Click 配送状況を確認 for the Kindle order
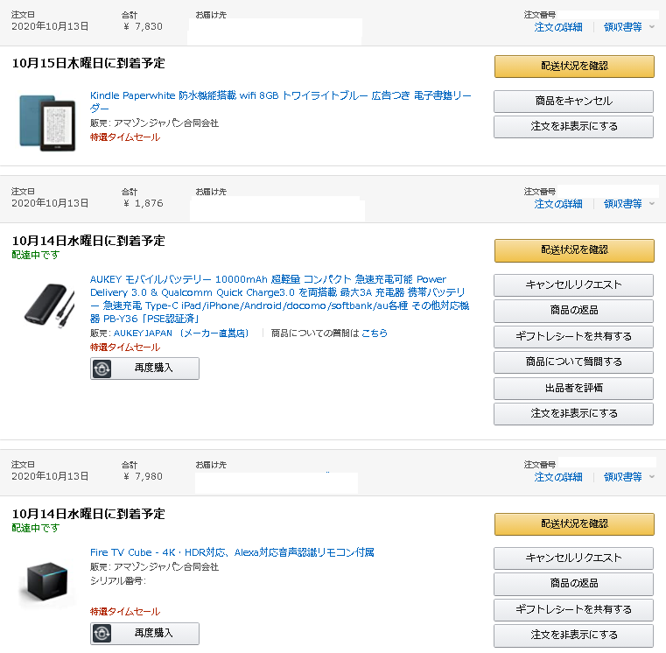666x653 pixels. (574, 67)
